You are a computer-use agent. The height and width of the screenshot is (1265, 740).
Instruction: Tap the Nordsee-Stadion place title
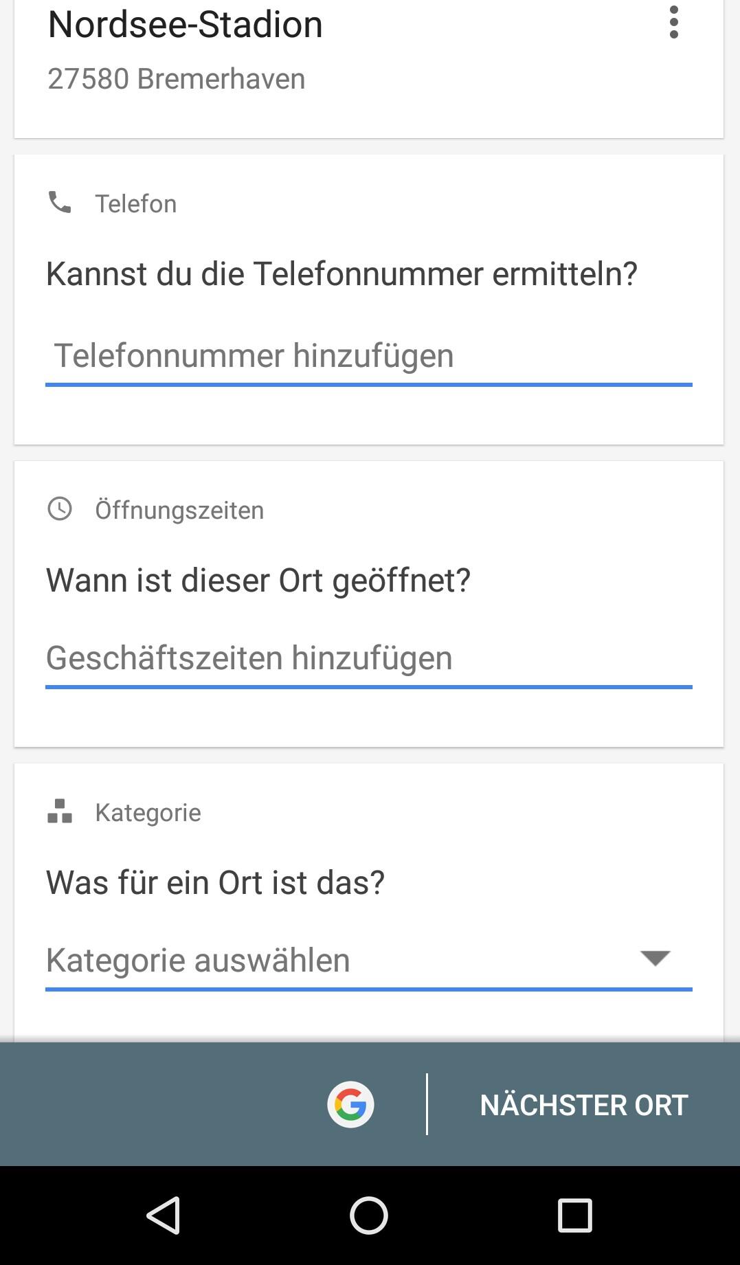click(186, 25)
